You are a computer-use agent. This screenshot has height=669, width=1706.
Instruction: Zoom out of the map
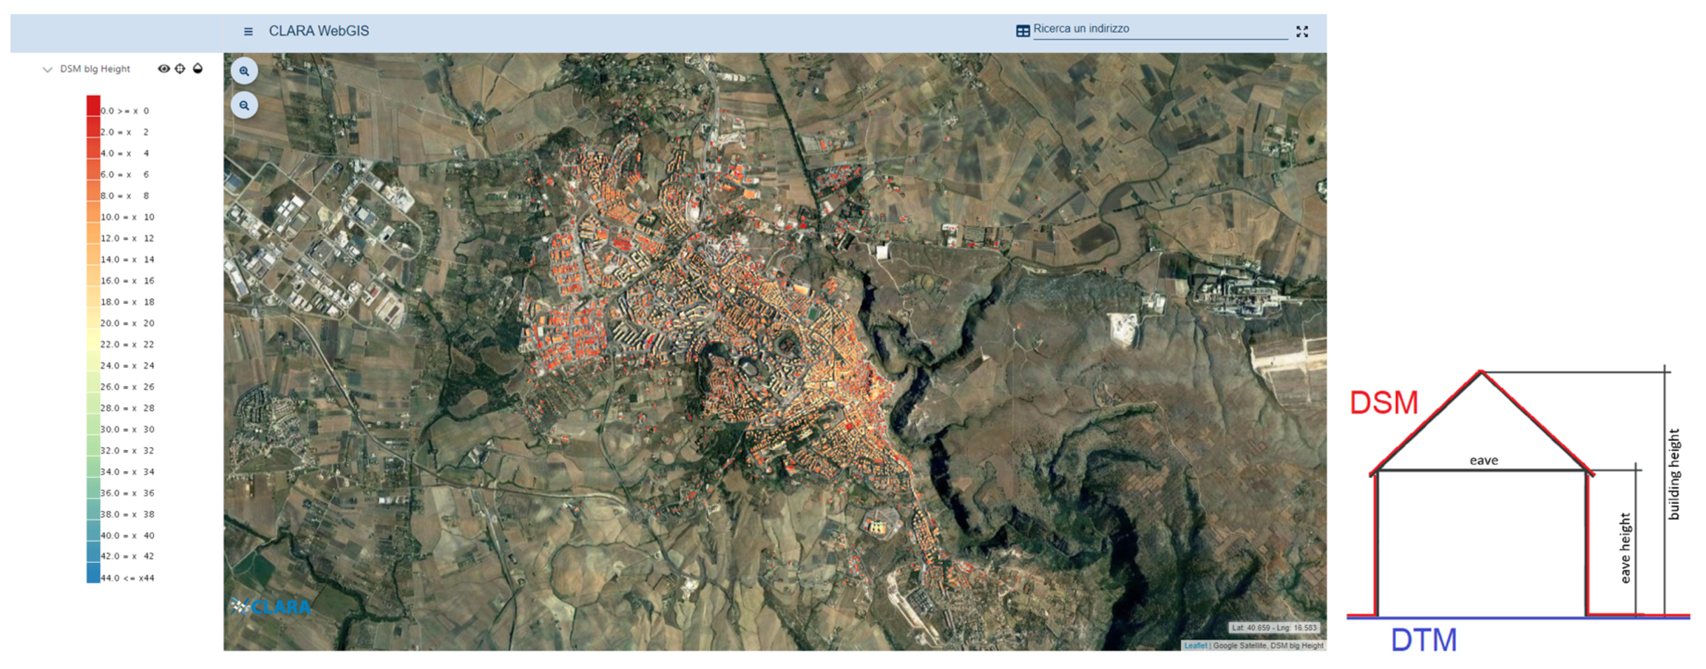coord(245,105)
